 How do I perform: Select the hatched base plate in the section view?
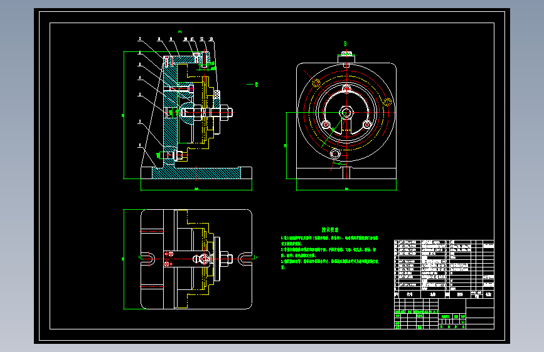click(196, 173)
